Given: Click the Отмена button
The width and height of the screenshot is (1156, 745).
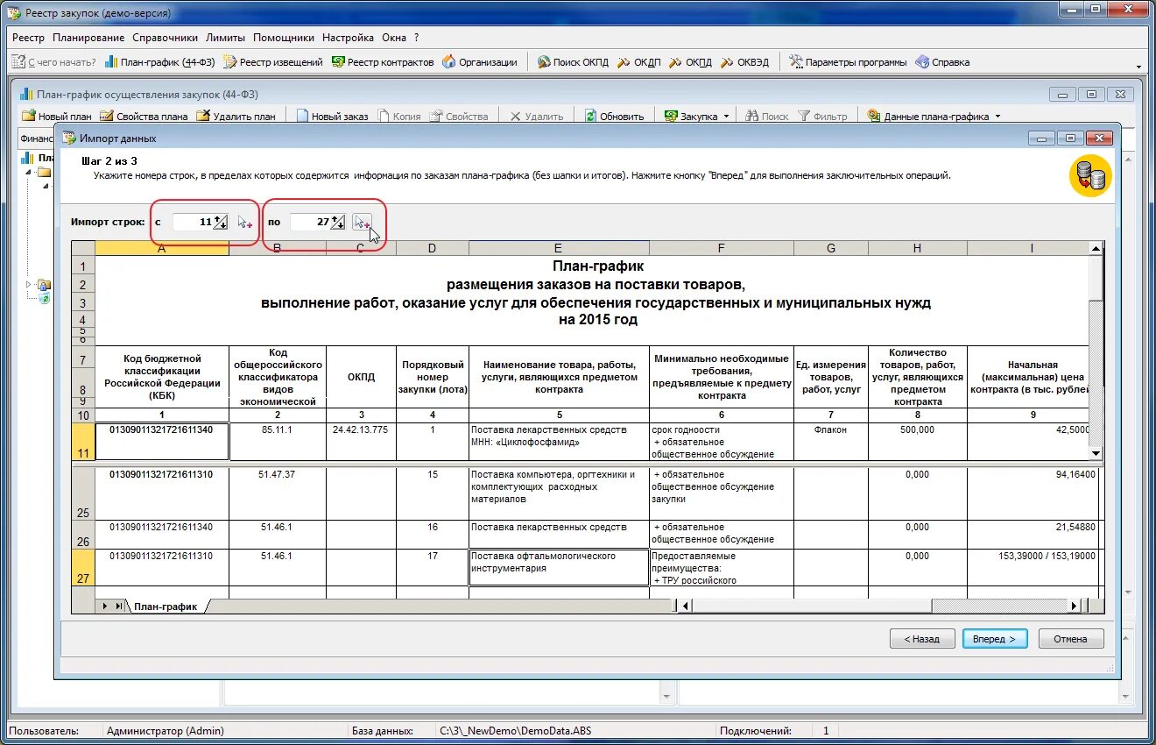Looking at the screenshot, I should coord(1070,639).
